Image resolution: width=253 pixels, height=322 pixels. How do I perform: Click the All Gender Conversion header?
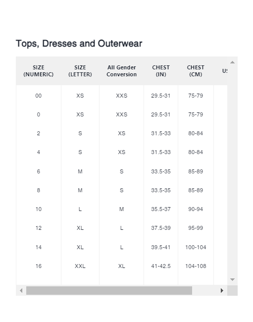click(121, 71)
